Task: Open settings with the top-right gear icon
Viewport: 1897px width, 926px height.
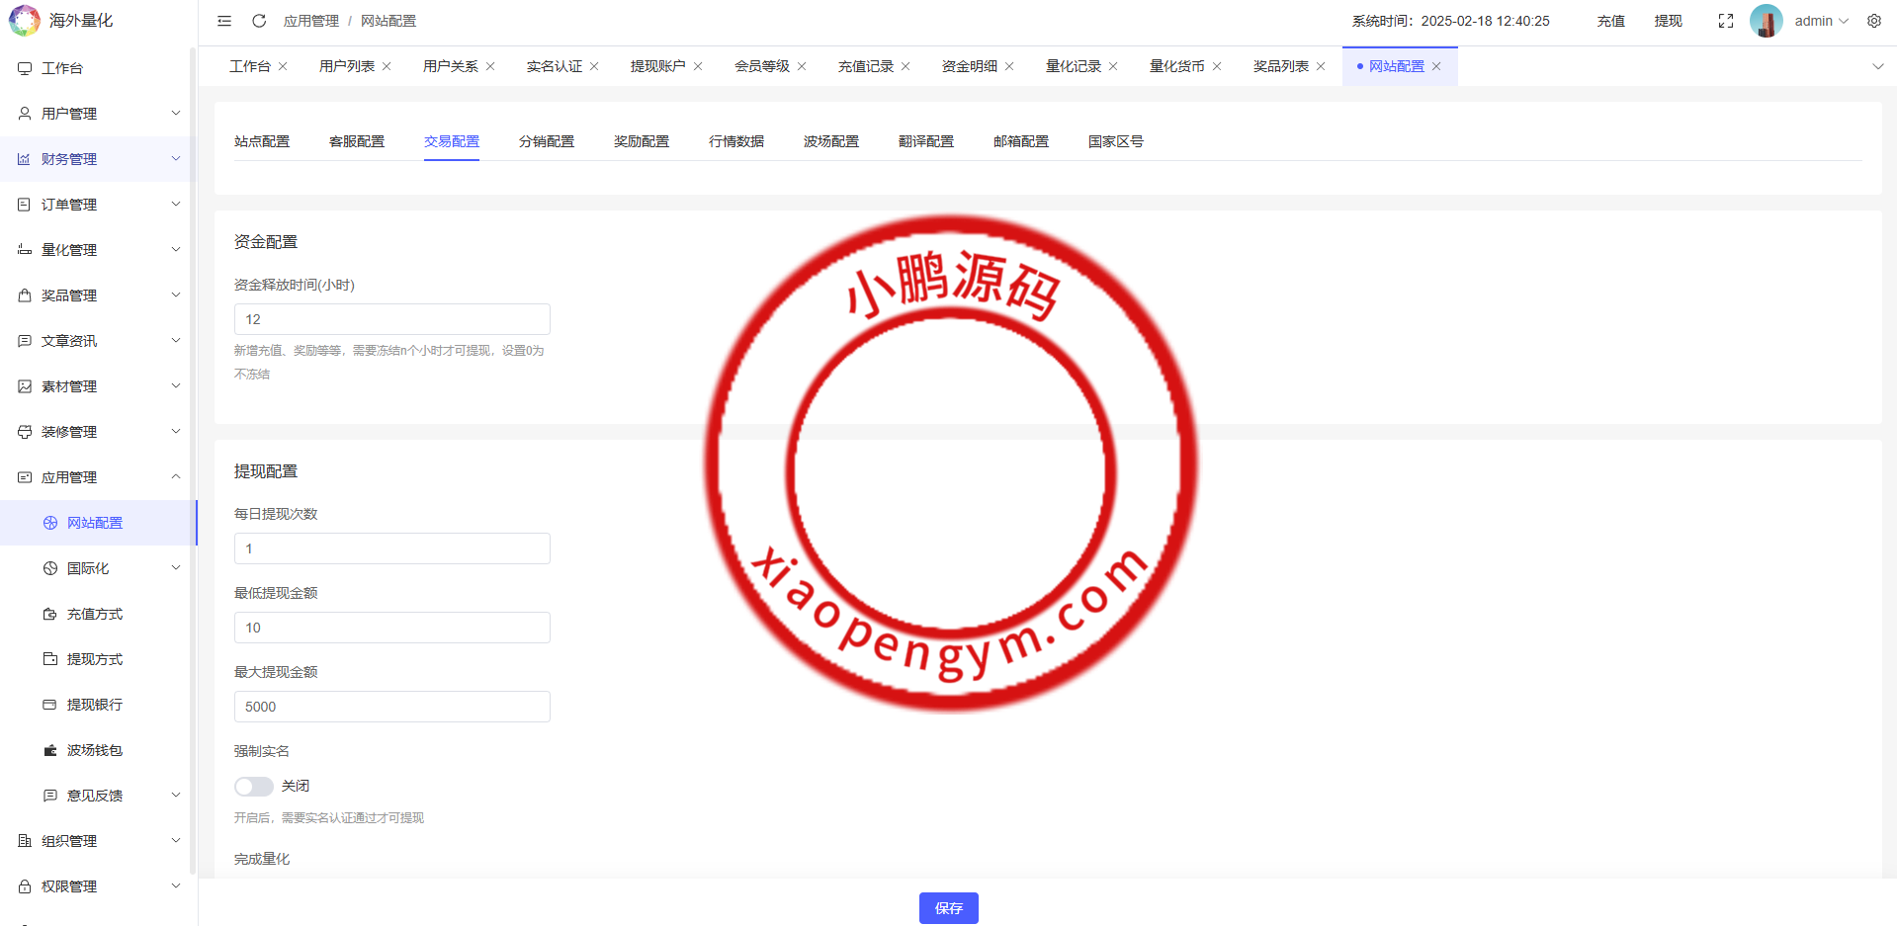Action: coord(1874,21)
